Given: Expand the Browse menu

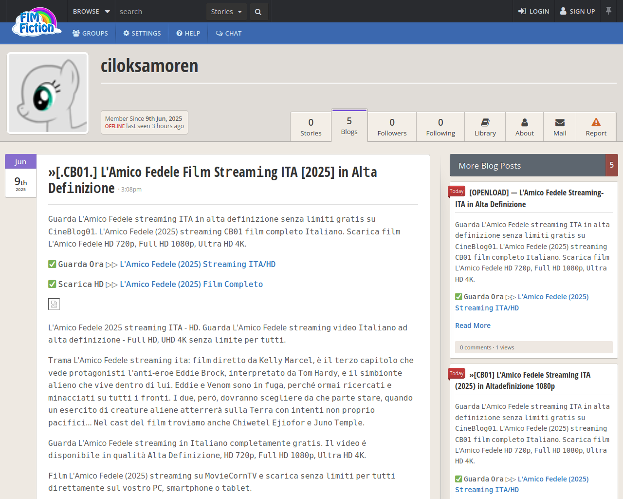Looking at the screenshot, I should (x=91, y=11).
